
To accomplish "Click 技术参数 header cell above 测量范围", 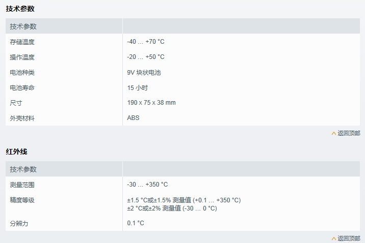I will (x=23, y=169).
